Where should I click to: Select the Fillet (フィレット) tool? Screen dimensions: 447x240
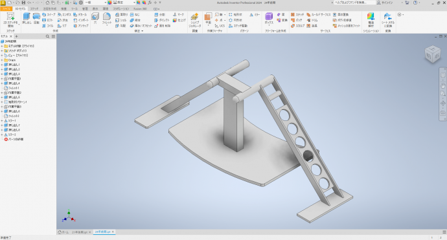pyautogui.click(x=107, y=19)
